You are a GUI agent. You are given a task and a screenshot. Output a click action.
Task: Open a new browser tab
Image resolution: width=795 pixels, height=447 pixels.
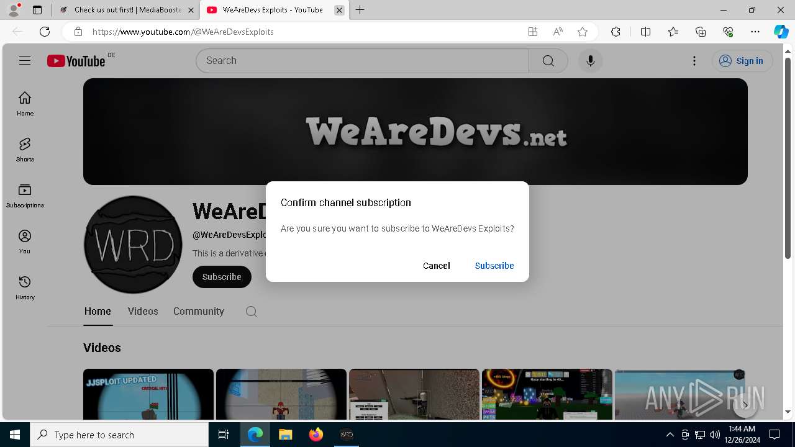tap(360, 10)
